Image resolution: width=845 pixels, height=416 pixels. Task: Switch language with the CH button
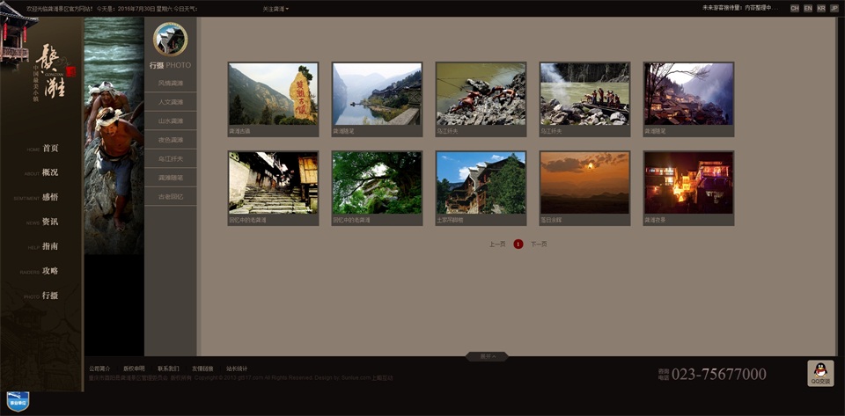[795, 8]
